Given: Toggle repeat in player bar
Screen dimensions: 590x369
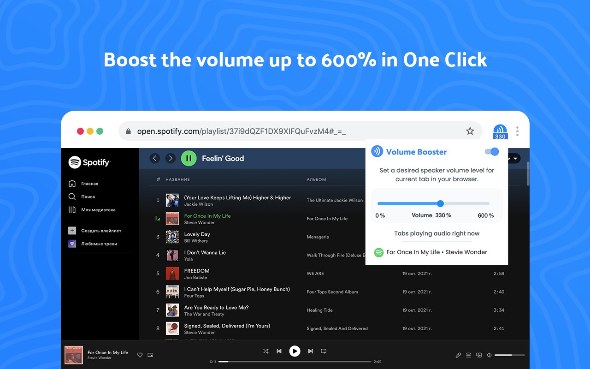Looking at the screenshot, I should [x=324, y=351].
